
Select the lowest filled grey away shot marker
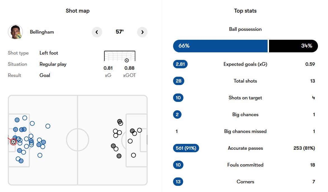[x=119, y=156]
